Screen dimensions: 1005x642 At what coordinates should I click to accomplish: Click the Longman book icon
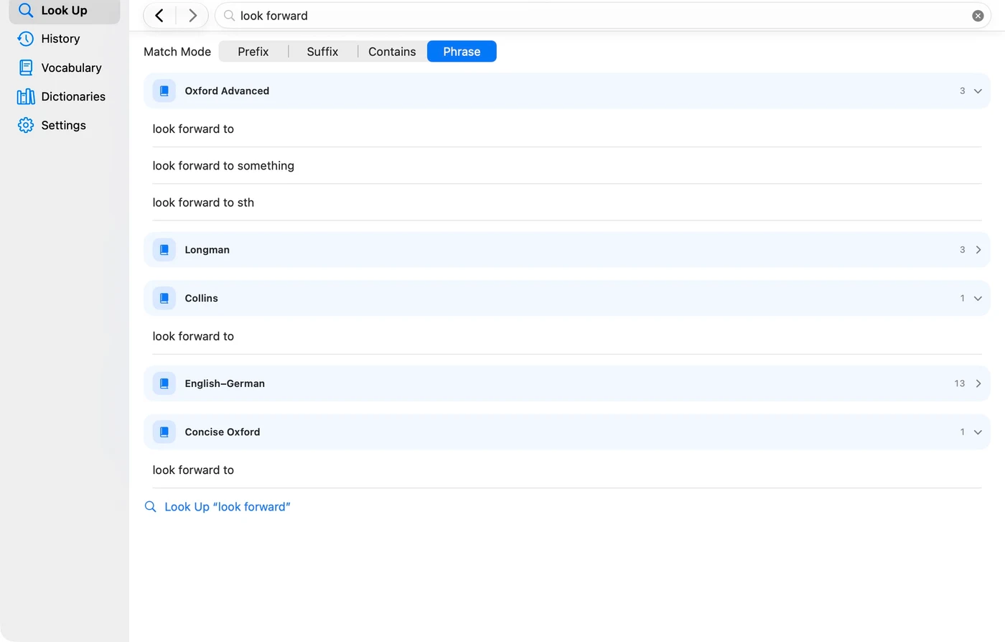tap(164, 250)
